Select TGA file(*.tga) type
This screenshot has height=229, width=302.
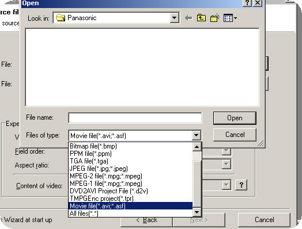tap(130, 161)
